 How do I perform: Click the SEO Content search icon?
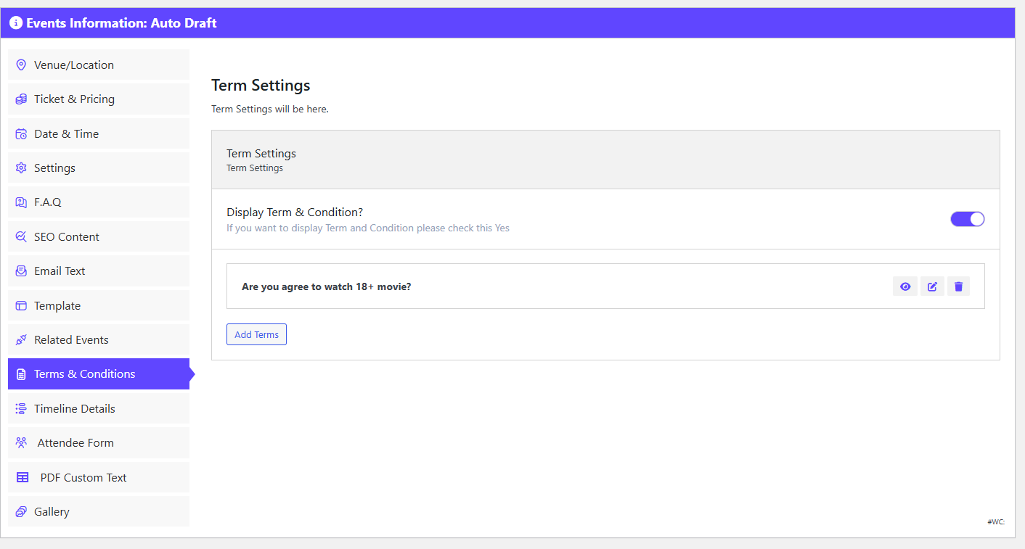click(21, 236)
